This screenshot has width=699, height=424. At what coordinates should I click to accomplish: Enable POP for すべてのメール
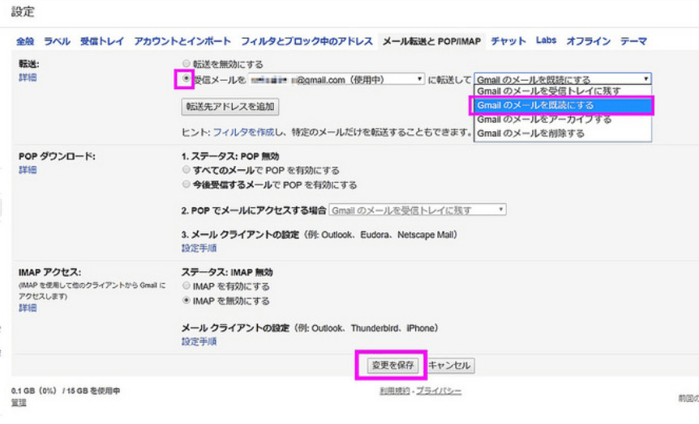(x=187, y=169)
